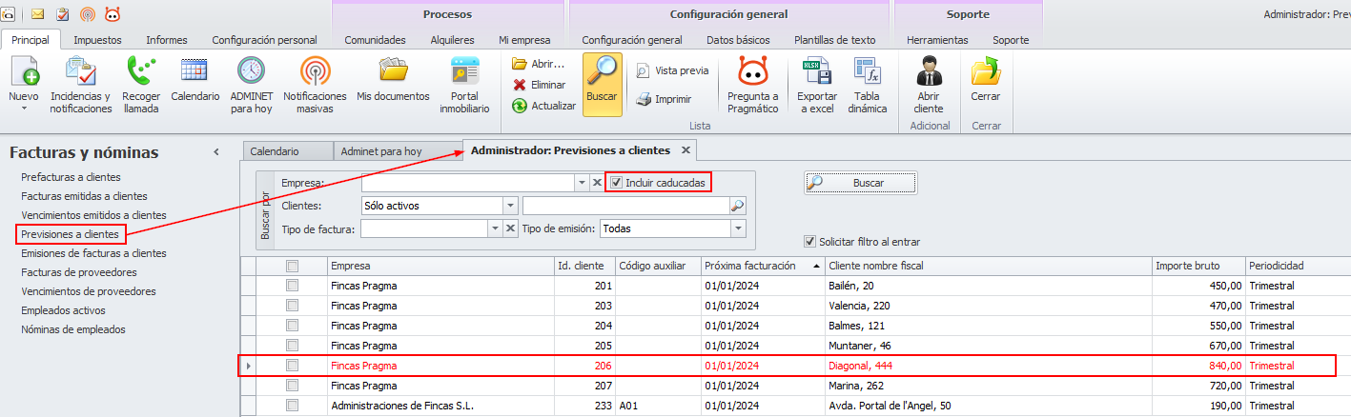Open the Clientes Sólo activos dropdown
Image resolution: width=1351 pixels, height=417 pixels.
coord(510,206)
